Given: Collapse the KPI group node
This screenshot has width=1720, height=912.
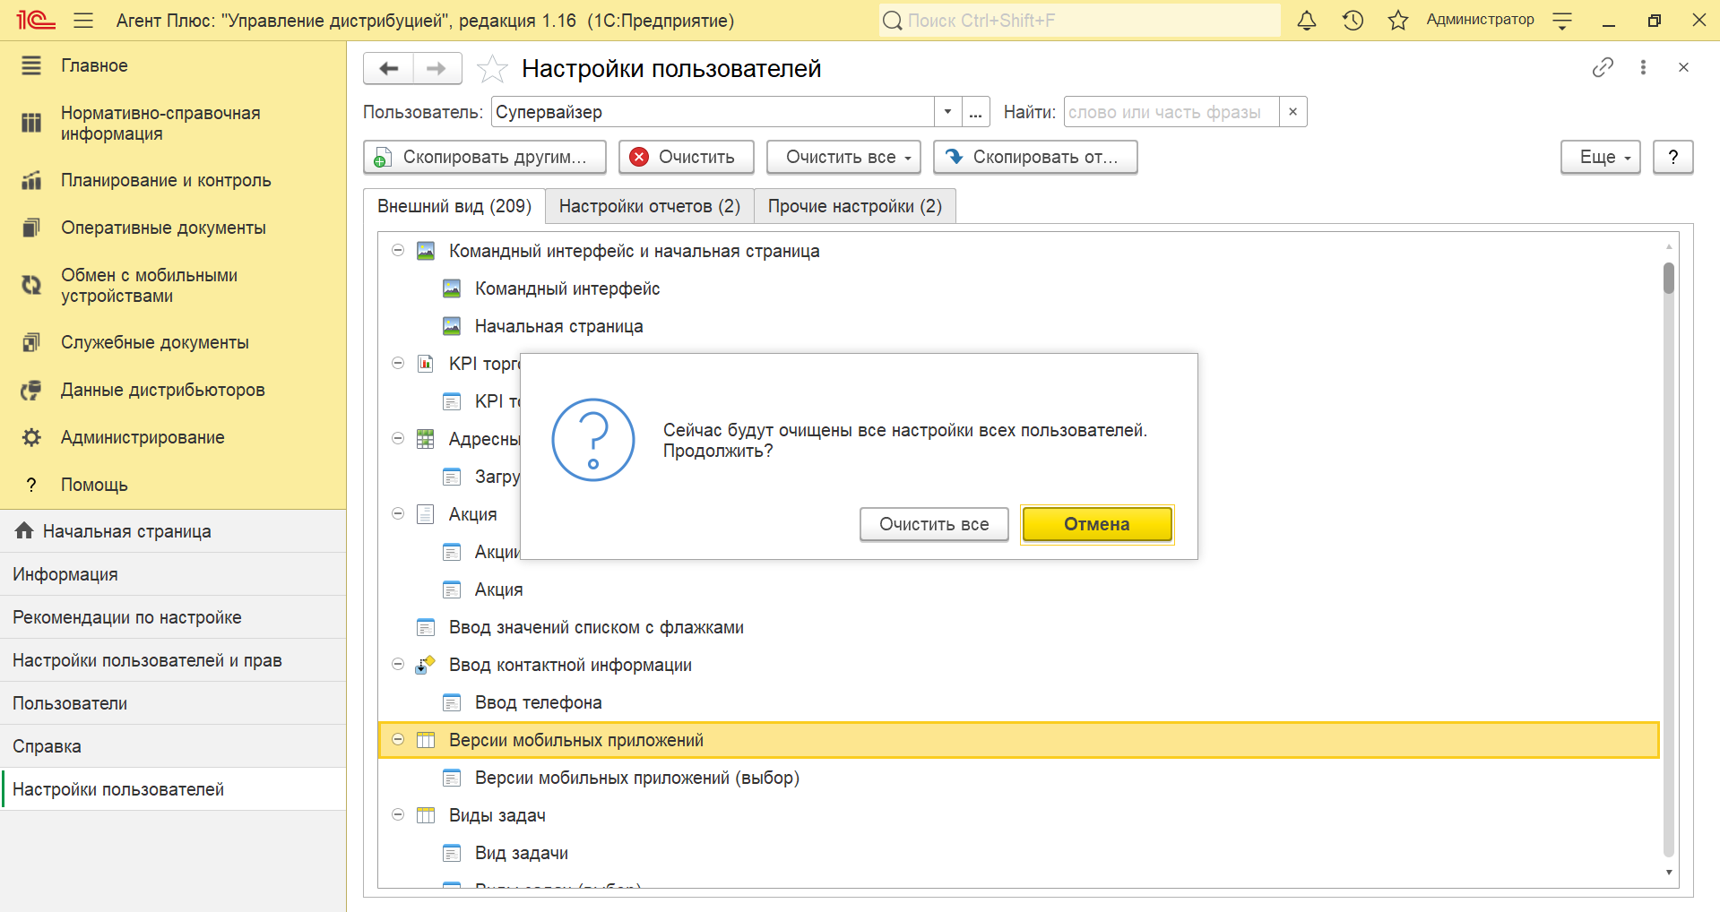Looking at the screenshot, I should coord(398,364).
